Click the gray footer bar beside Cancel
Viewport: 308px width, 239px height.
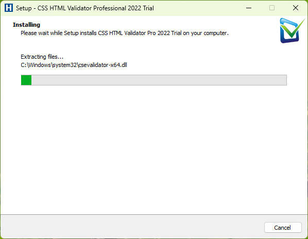[132, 227]
